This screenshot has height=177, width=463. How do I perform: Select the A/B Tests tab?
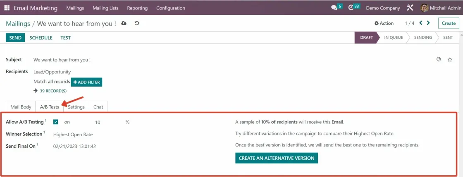[x=49, y=107]
